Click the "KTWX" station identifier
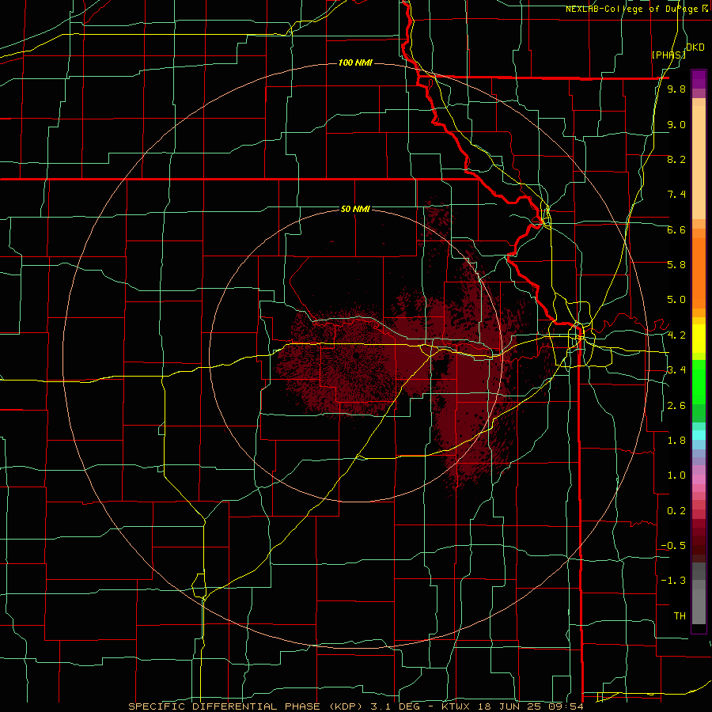The image size is (712, 712). coord(456,706)
